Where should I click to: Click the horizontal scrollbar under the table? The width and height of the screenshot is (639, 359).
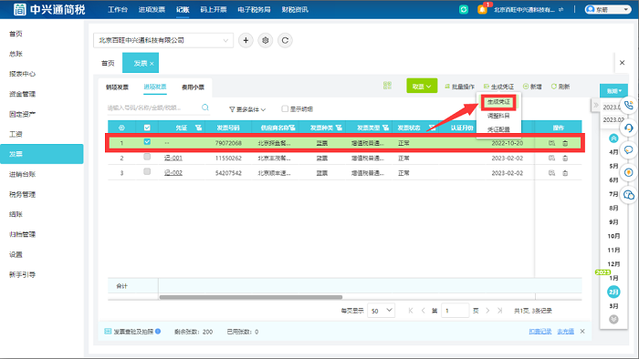[251, 297]
